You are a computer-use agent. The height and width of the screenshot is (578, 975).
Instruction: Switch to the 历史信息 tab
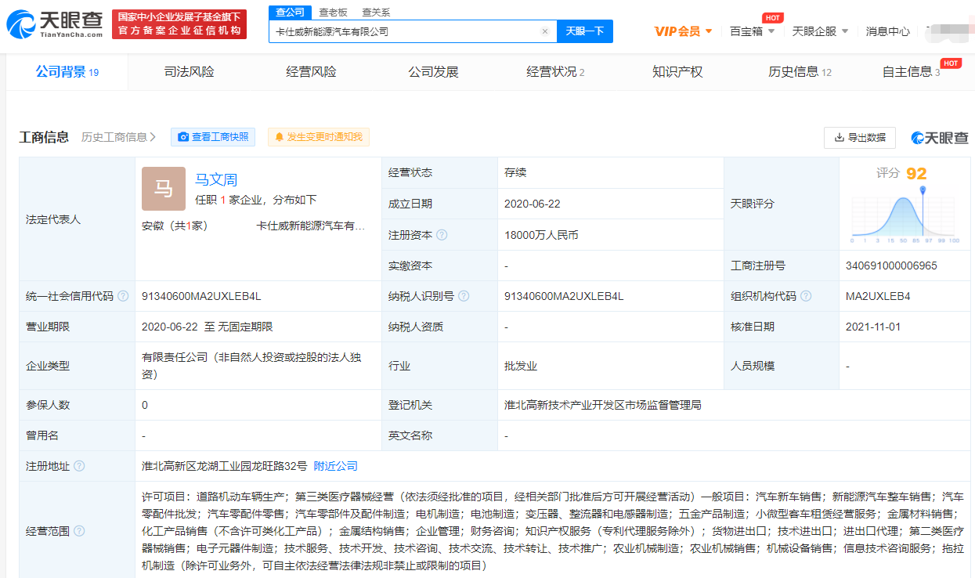800,72
